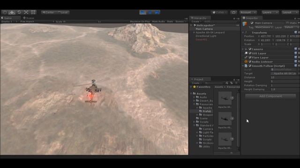Click the Rotation Y field
The image size is (300, 168).
280,40
